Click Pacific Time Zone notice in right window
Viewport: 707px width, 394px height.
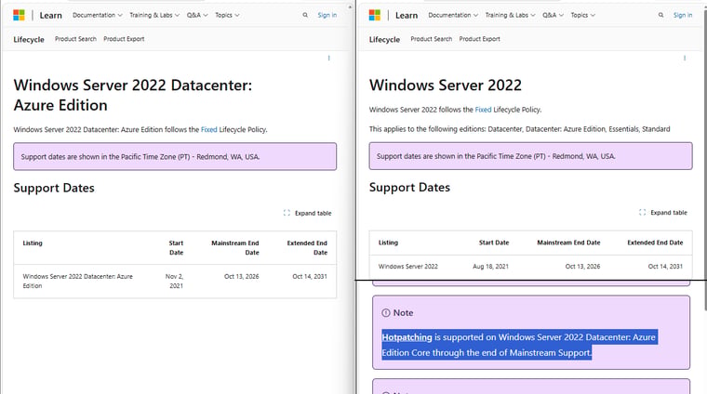pos(530,156)
